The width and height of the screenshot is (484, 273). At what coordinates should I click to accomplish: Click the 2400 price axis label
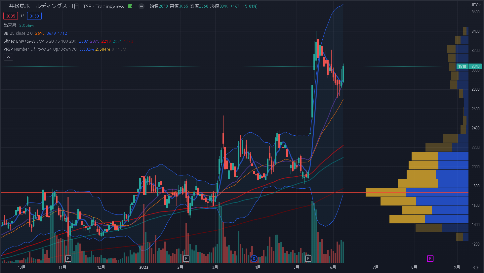[x=475, y=128]
